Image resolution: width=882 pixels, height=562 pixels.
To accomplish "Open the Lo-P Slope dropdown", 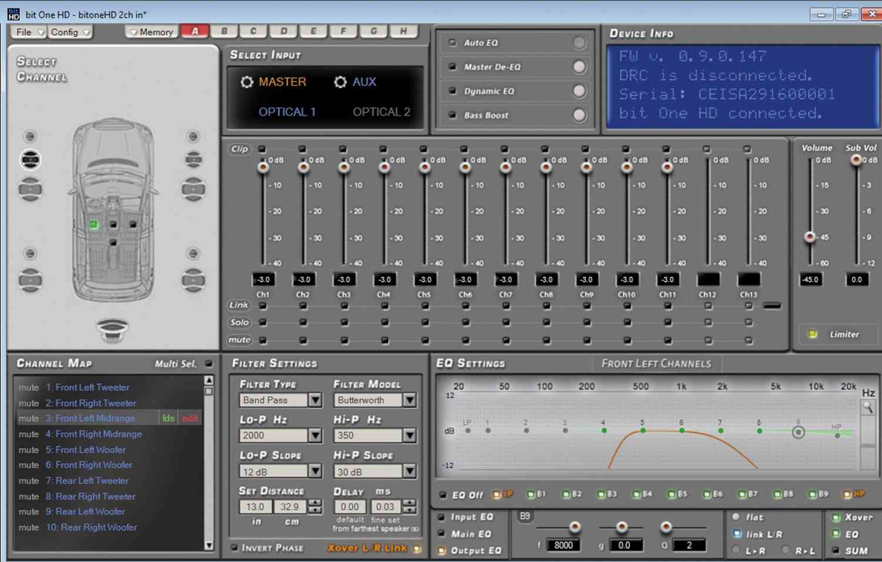I will point(315,471).
